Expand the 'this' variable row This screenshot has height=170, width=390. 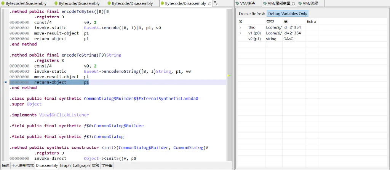(240, 27)
